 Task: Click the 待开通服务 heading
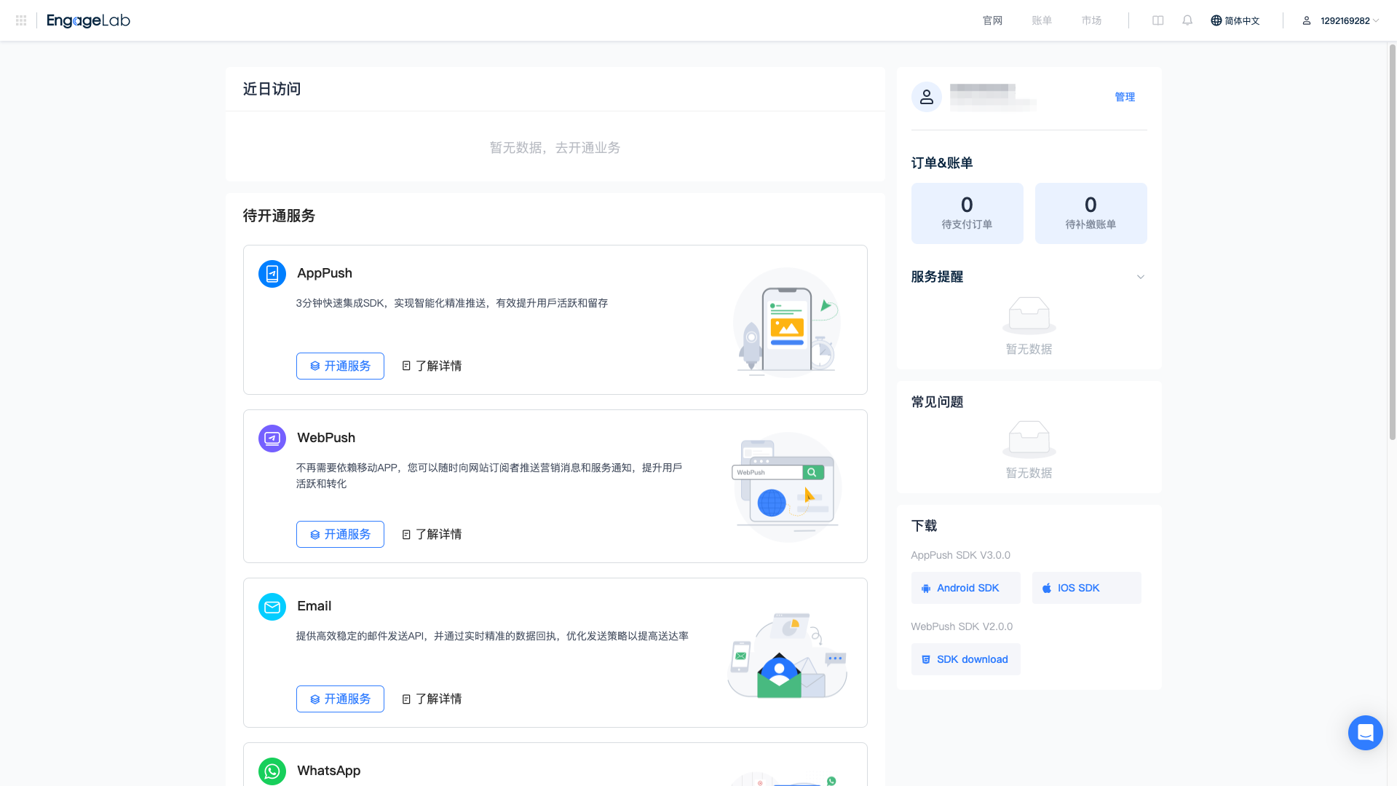coord(279,216)
